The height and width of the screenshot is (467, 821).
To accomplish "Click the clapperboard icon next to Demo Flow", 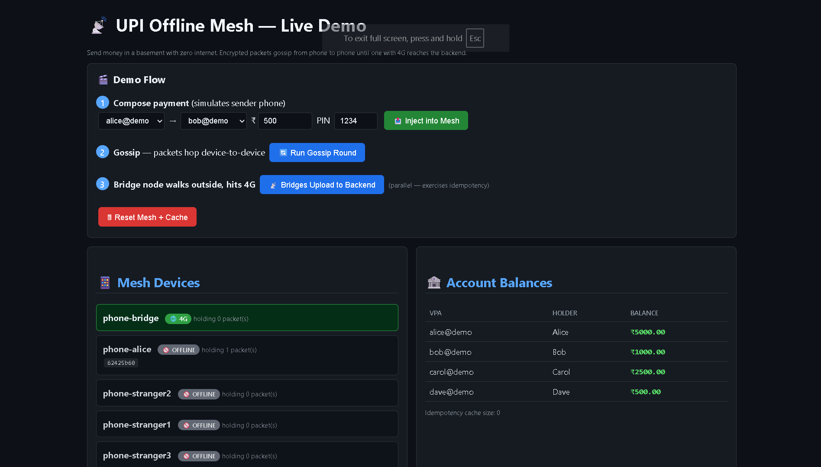I will (x=103, y=80).
